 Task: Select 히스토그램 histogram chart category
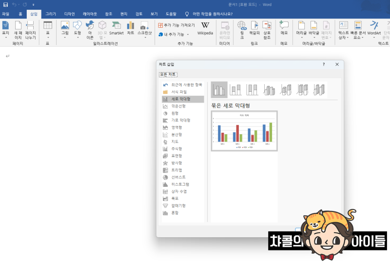183,184
